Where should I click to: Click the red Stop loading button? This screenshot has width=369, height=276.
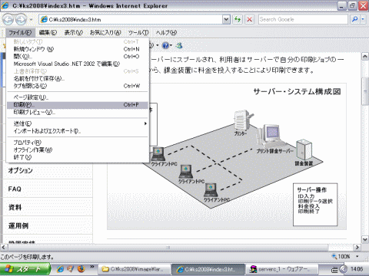249,19
